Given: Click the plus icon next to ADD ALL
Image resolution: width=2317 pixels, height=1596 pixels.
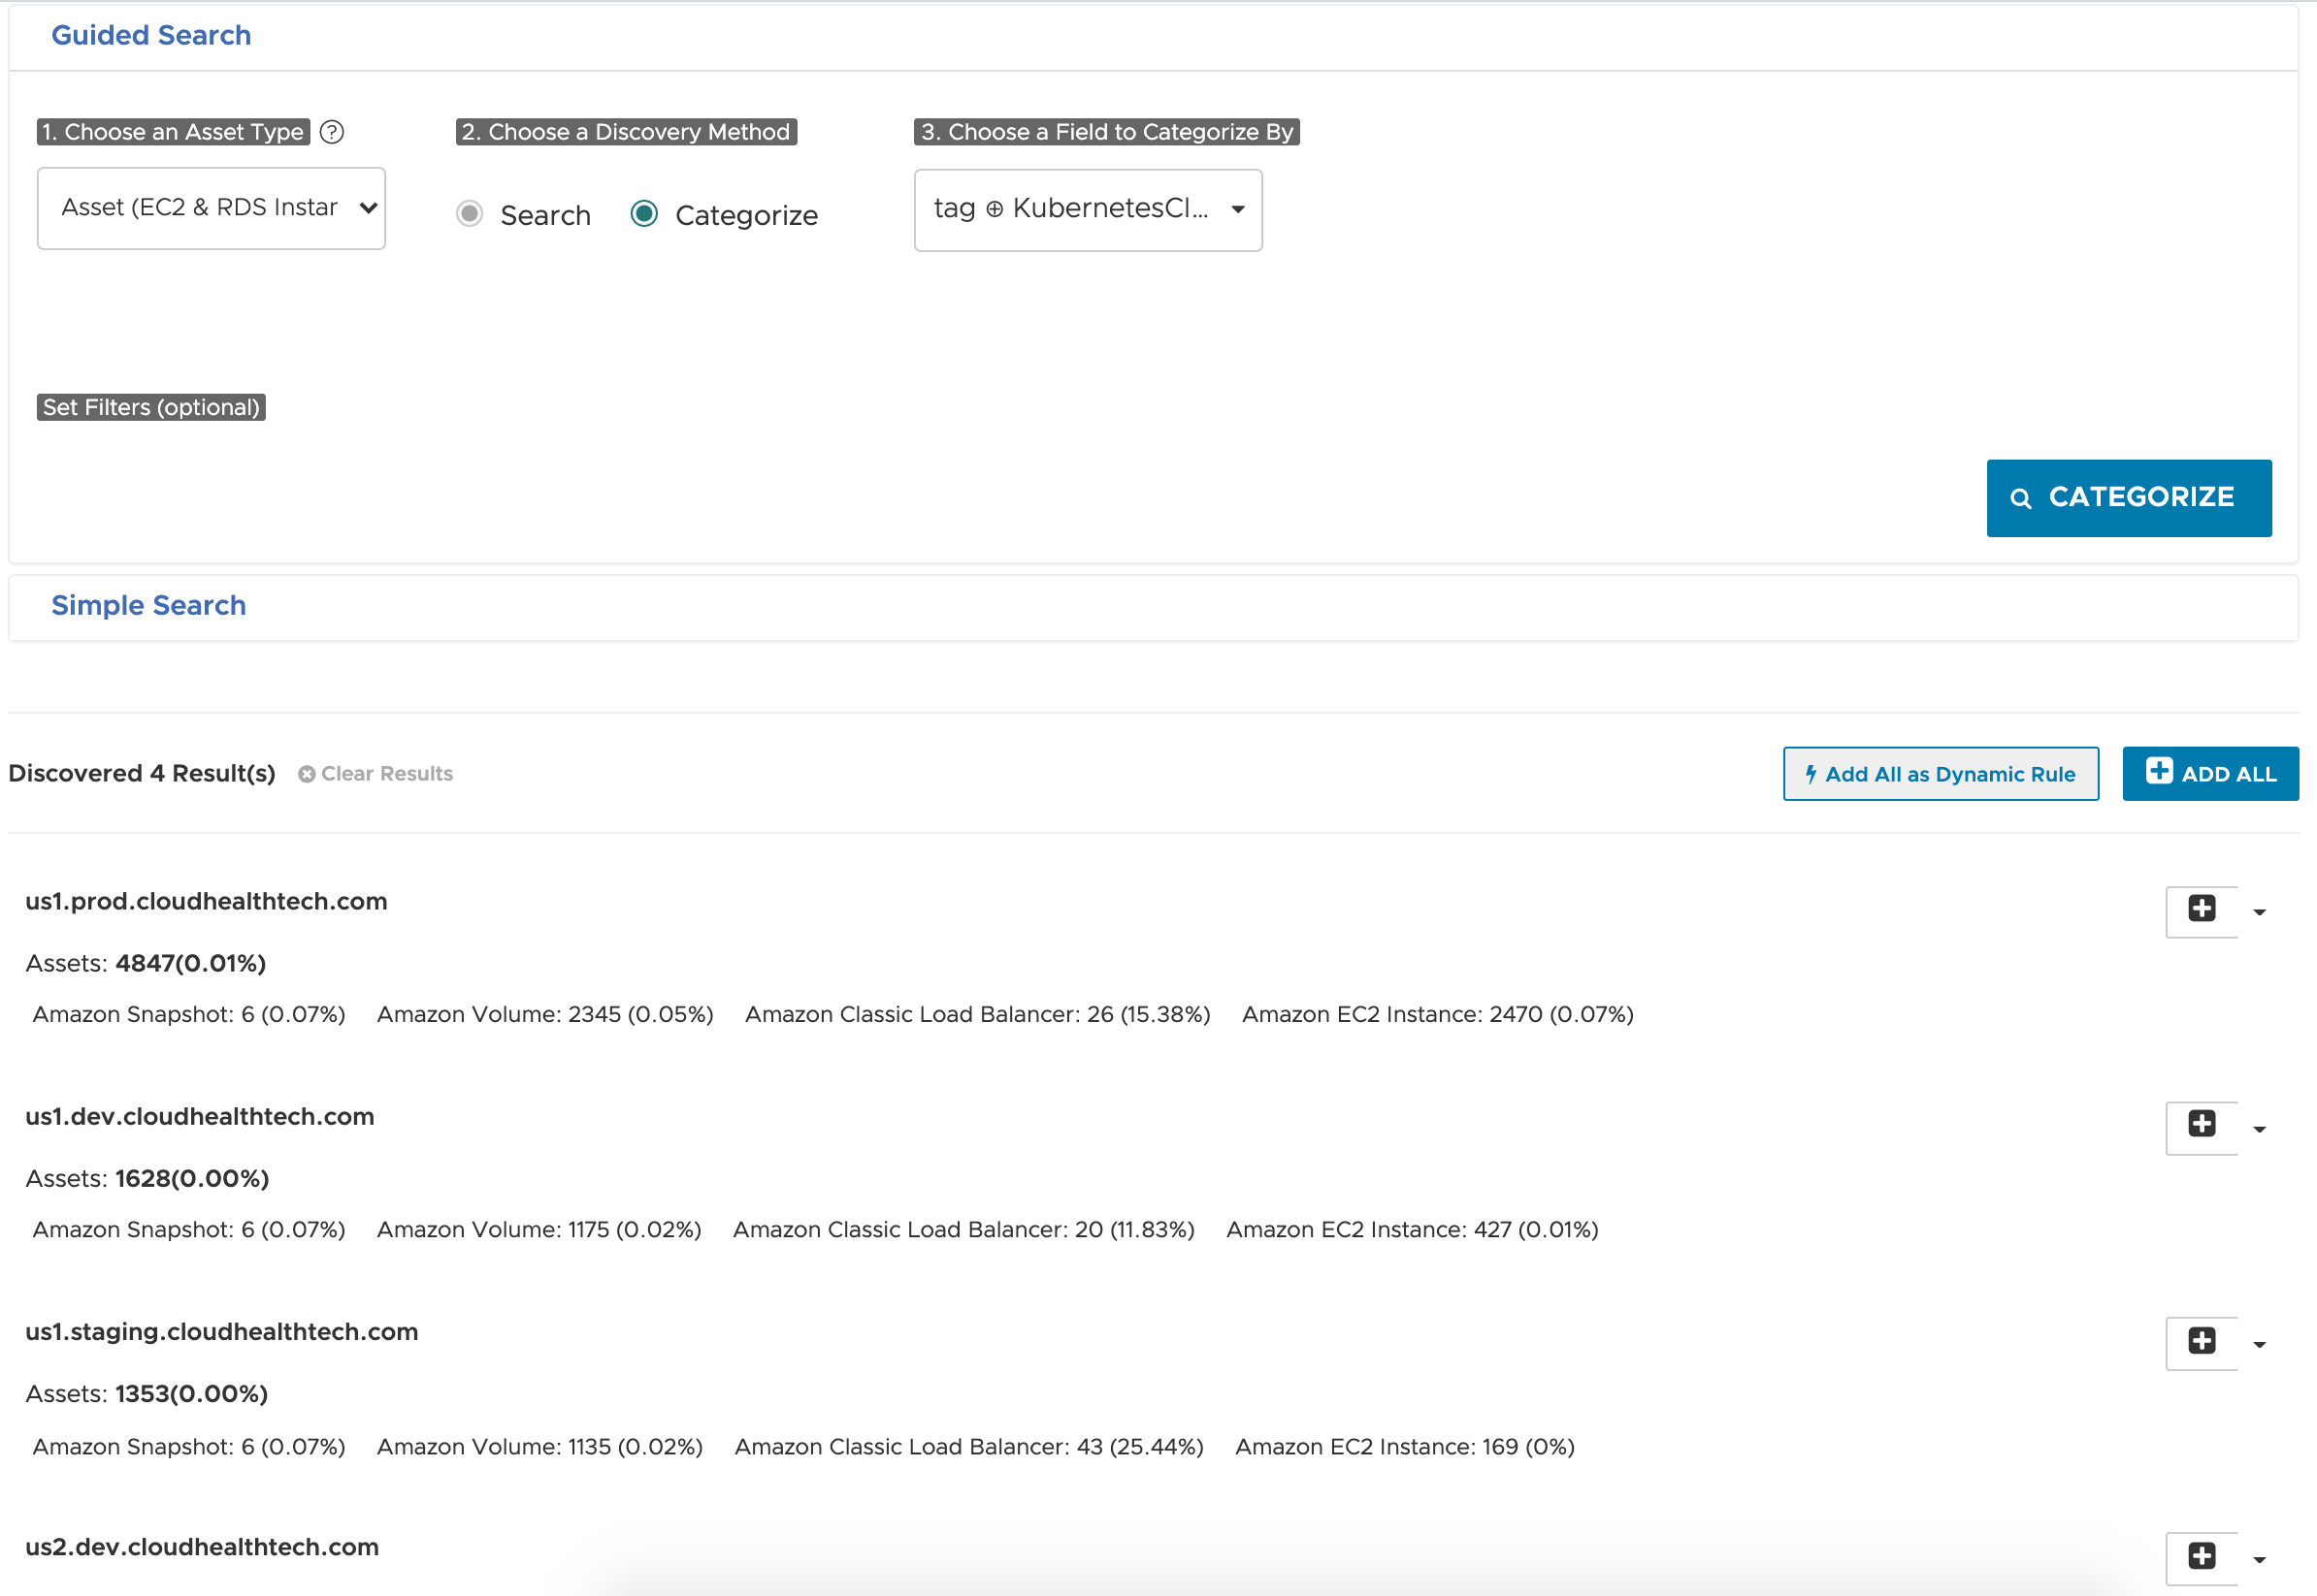Looking at the screenshot, I should (2157, 771).
